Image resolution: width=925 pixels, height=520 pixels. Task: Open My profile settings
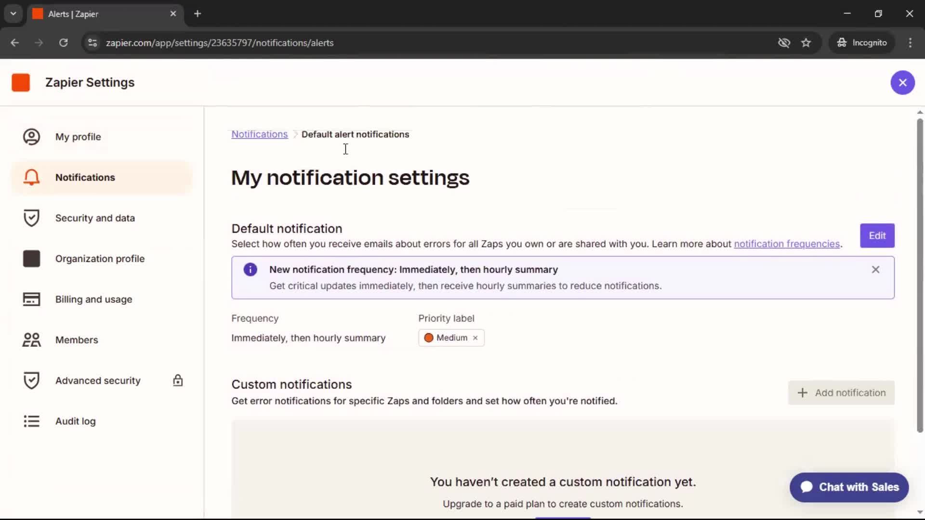pos(102,137)
